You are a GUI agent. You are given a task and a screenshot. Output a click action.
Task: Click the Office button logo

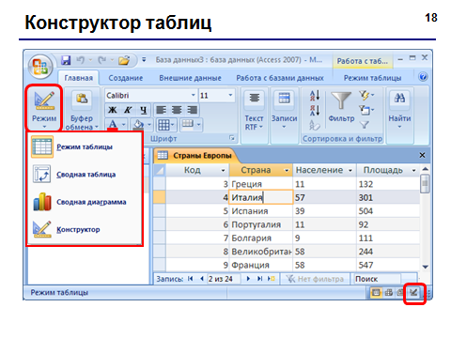coord(40,66)
